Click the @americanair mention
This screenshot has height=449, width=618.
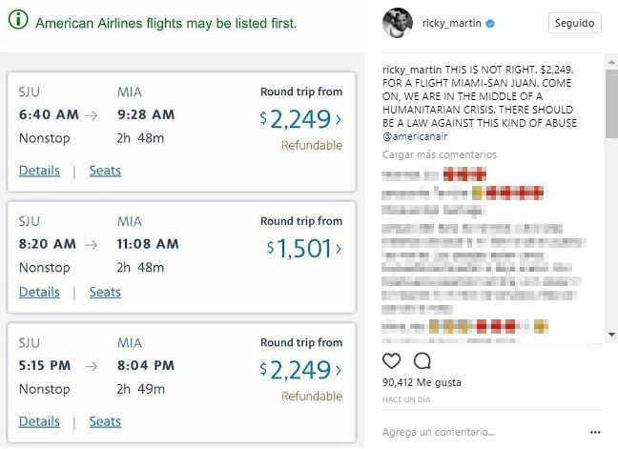click(x=415, y=137)
